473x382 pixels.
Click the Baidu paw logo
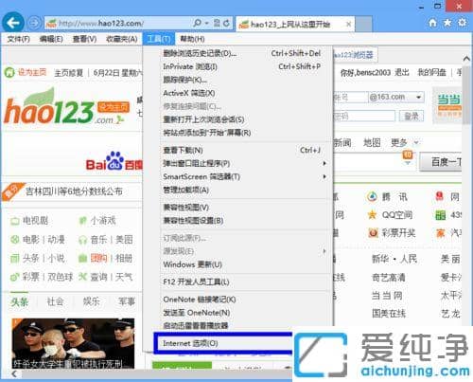tap(114, 161)
